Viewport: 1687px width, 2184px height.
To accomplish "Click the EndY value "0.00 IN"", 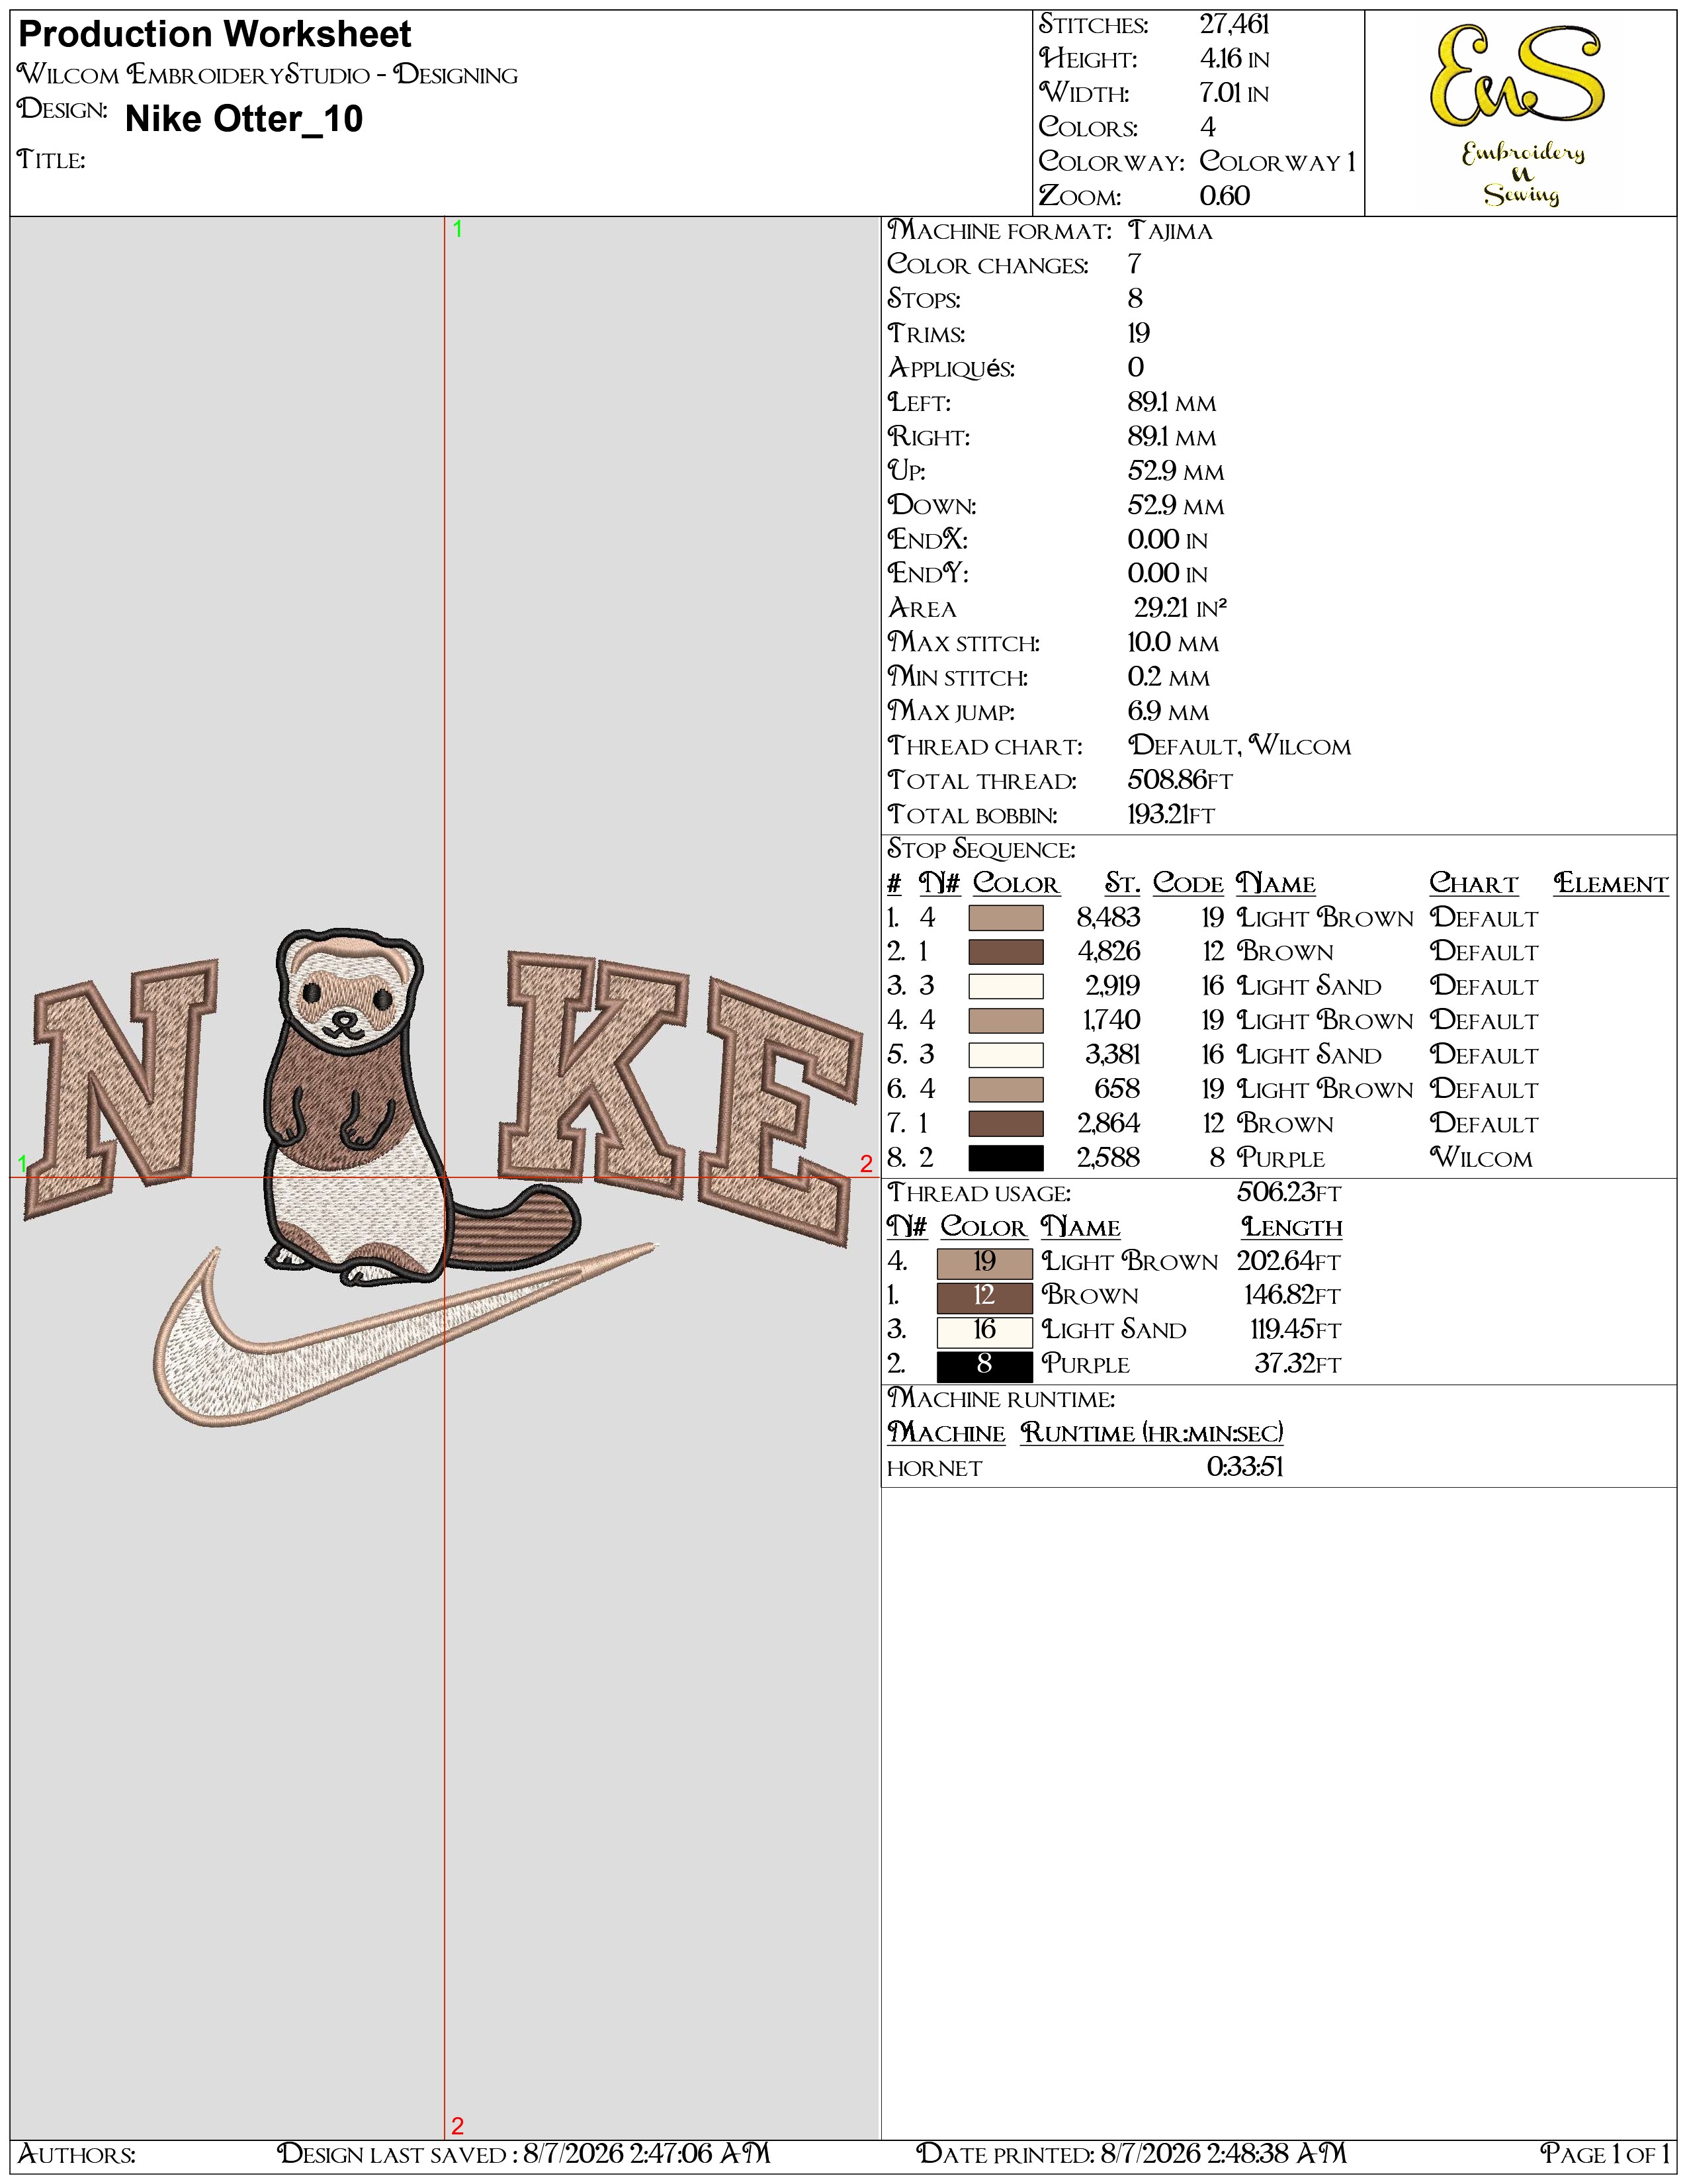I will click(1167, 574).
